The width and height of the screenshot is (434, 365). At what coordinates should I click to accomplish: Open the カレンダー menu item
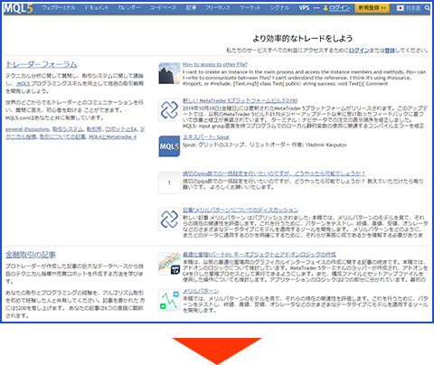coord(128,8)
